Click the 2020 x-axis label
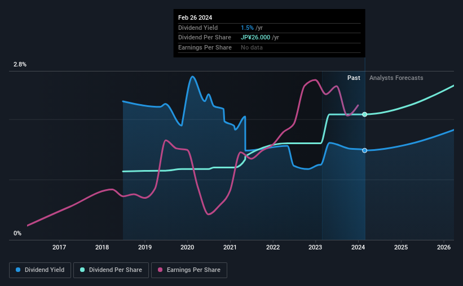The height and width of the screenshot is (286, 463). [187, 247]
